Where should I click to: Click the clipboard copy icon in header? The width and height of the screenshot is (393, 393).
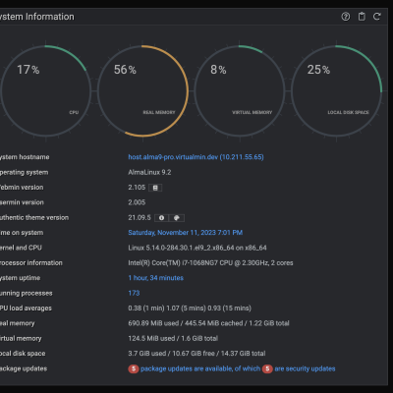(x=362, y=17)
